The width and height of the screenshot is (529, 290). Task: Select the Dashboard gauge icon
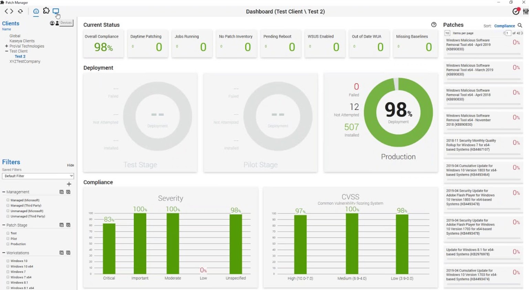pyautogui.click(x=36, y=11)
